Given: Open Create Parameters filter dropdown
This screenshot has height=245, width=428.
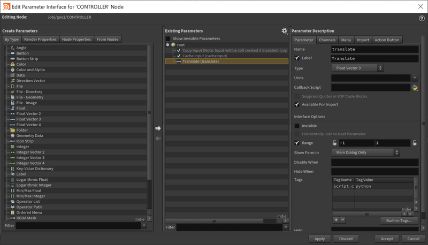Looking at the screenshot, I should pyautogui.click(x=144, y=226).
